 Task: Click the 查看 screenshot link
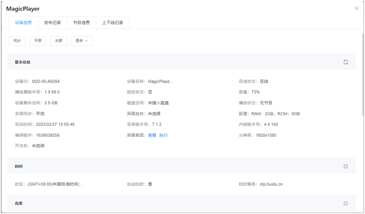coord(152,135)
